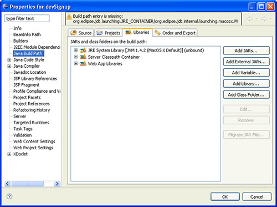Select Info in the properties tree

(17, 28)
